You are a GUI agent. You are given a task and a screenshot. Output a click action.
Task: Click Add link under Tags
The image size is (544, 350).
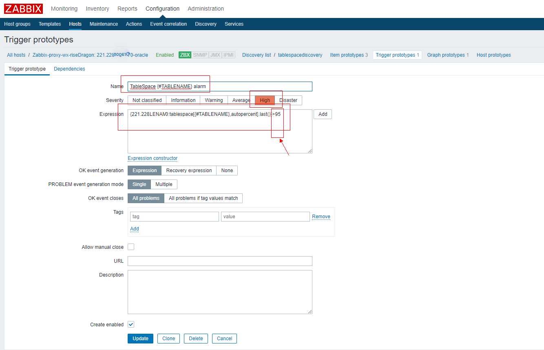point(135,229)
